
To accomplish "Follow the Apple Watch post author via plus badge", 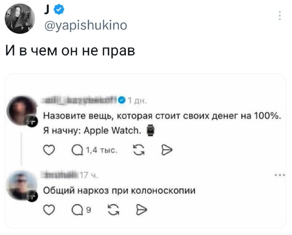I will [x=32, y=122].
